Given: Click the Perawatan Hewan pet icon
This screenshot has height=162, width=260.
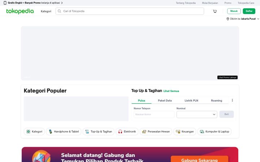Looking at the screenshot, I should (144, 132).
